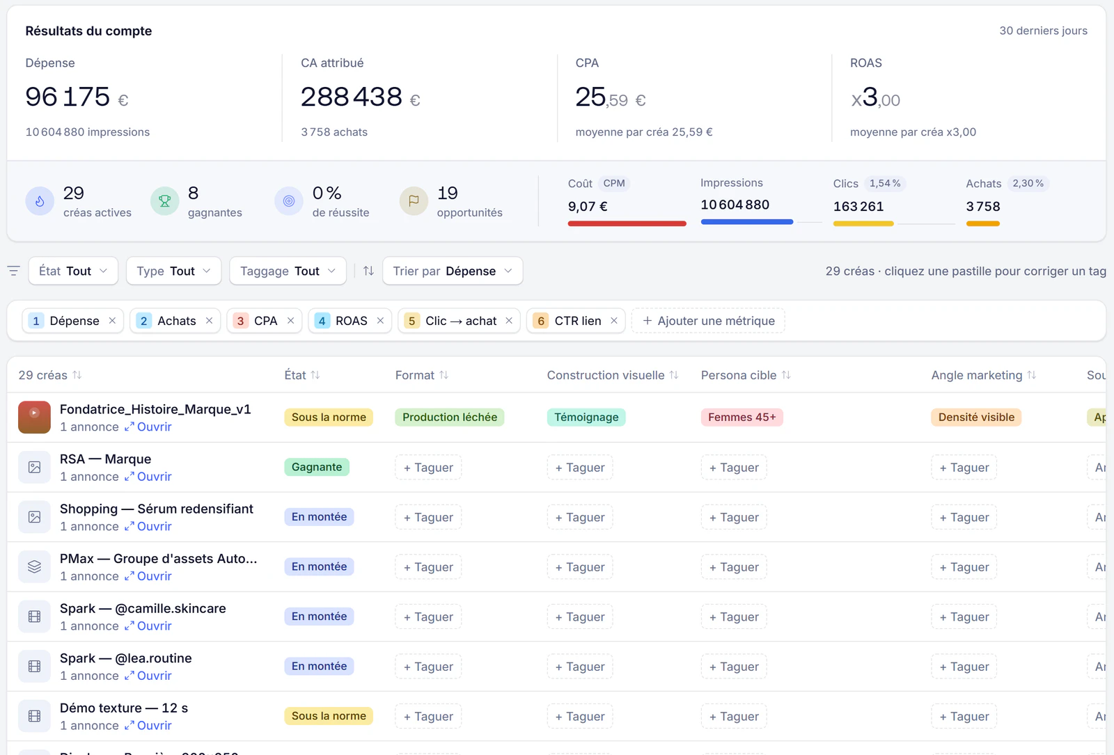Click the filter lines icon beside État
Image resolution: width=1114 pixels, height=755 pixels.
[13, 271]
